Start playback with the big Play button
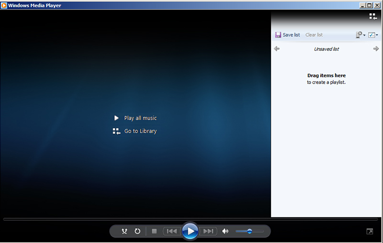The image size is (383, 243). pos(190,231)
